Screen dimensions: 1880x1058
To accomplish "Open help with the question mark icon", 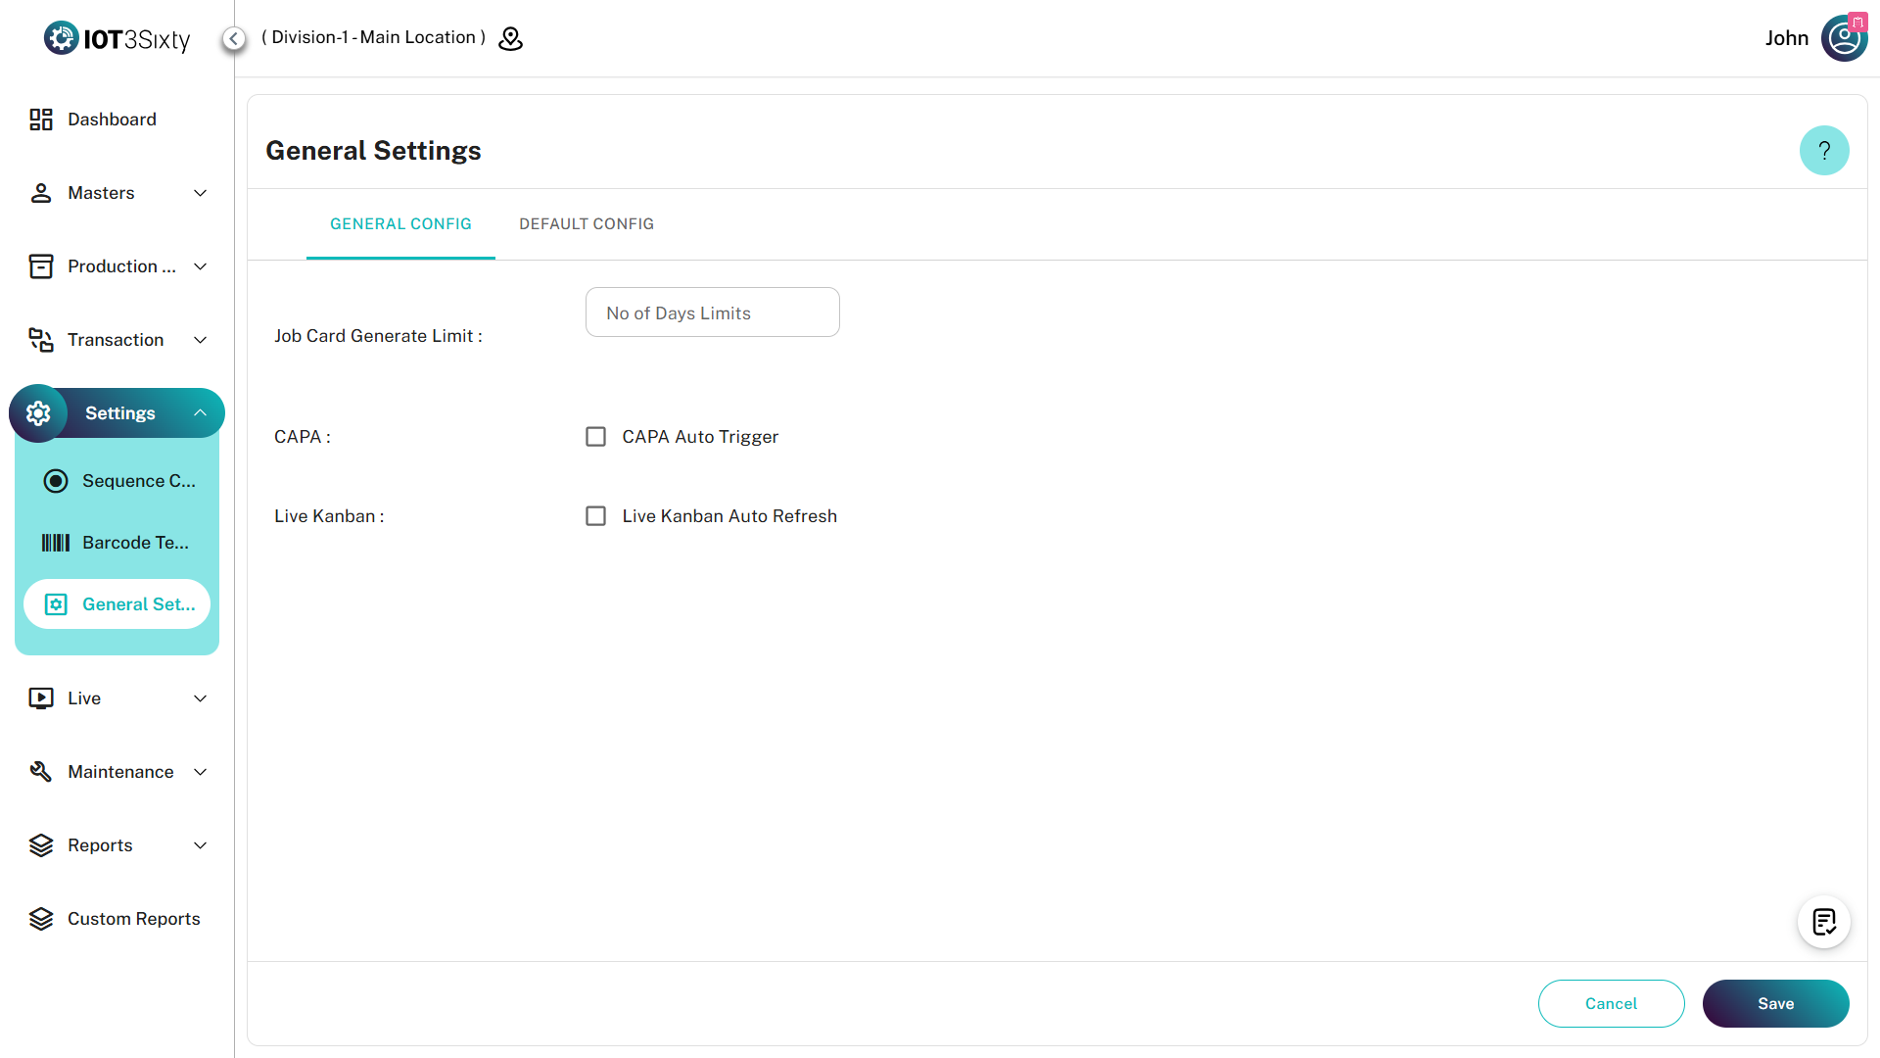I will [x=1823, y=151].
